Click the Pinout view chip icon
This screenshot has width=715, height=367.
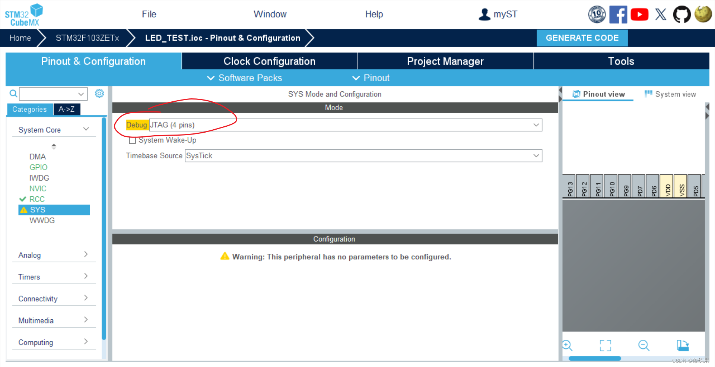tap(576, 94)
